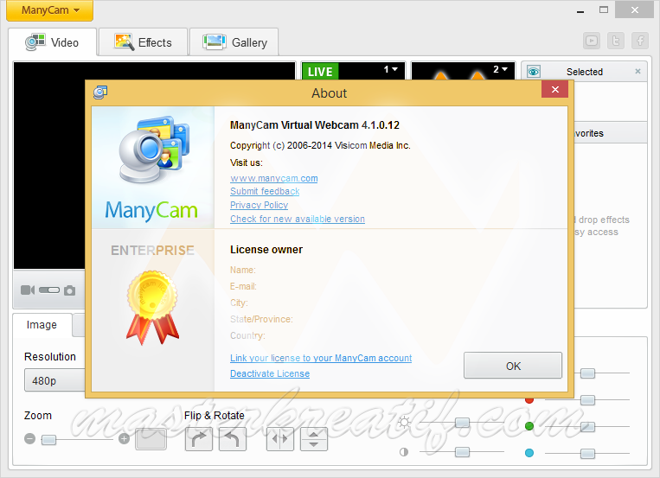Click the snapshot camera icon
Viewport: 660px width, 478px height.
point(70,290)
